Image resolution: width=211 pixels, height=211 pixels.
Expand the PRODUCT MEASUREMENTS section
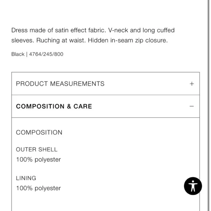(105, 84)
